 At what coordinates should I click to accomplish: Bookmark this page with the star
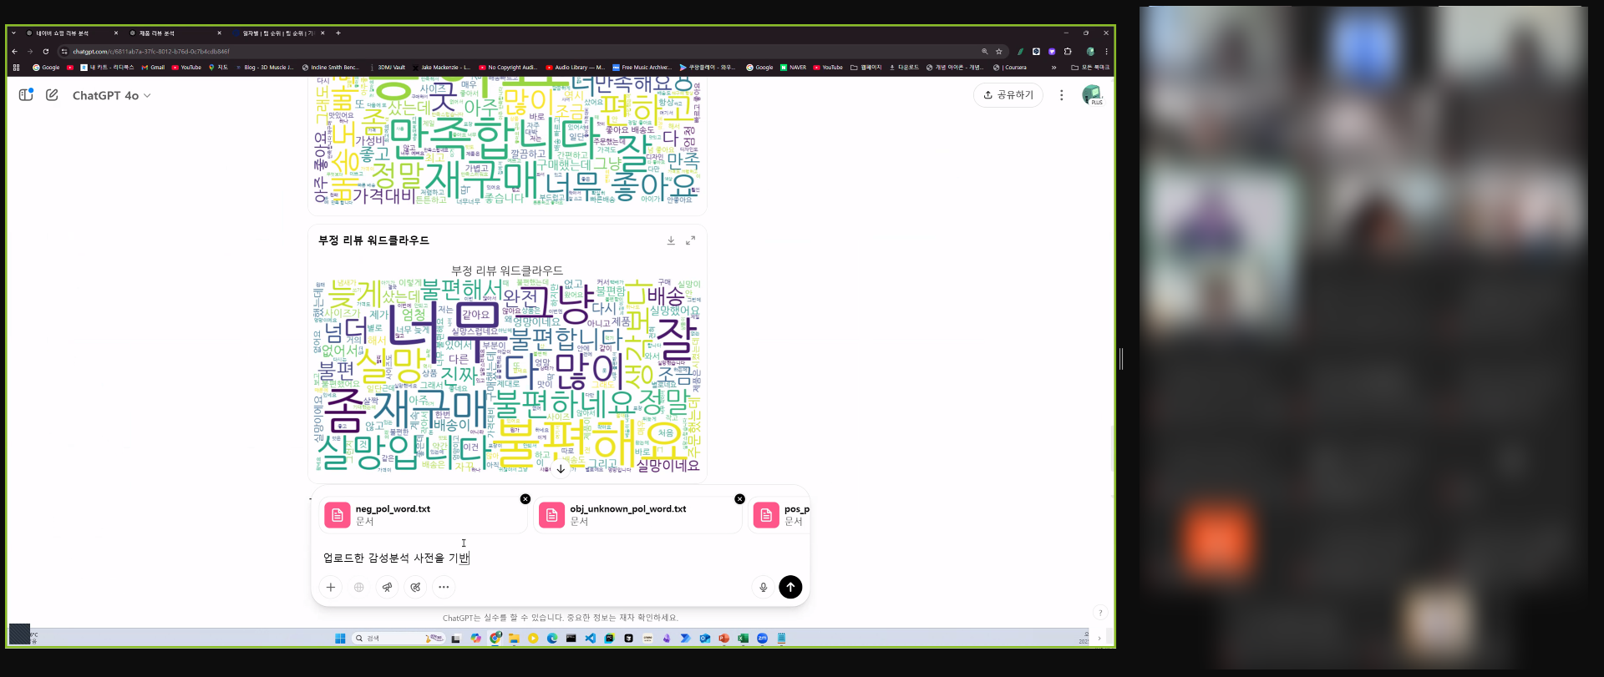998,52
